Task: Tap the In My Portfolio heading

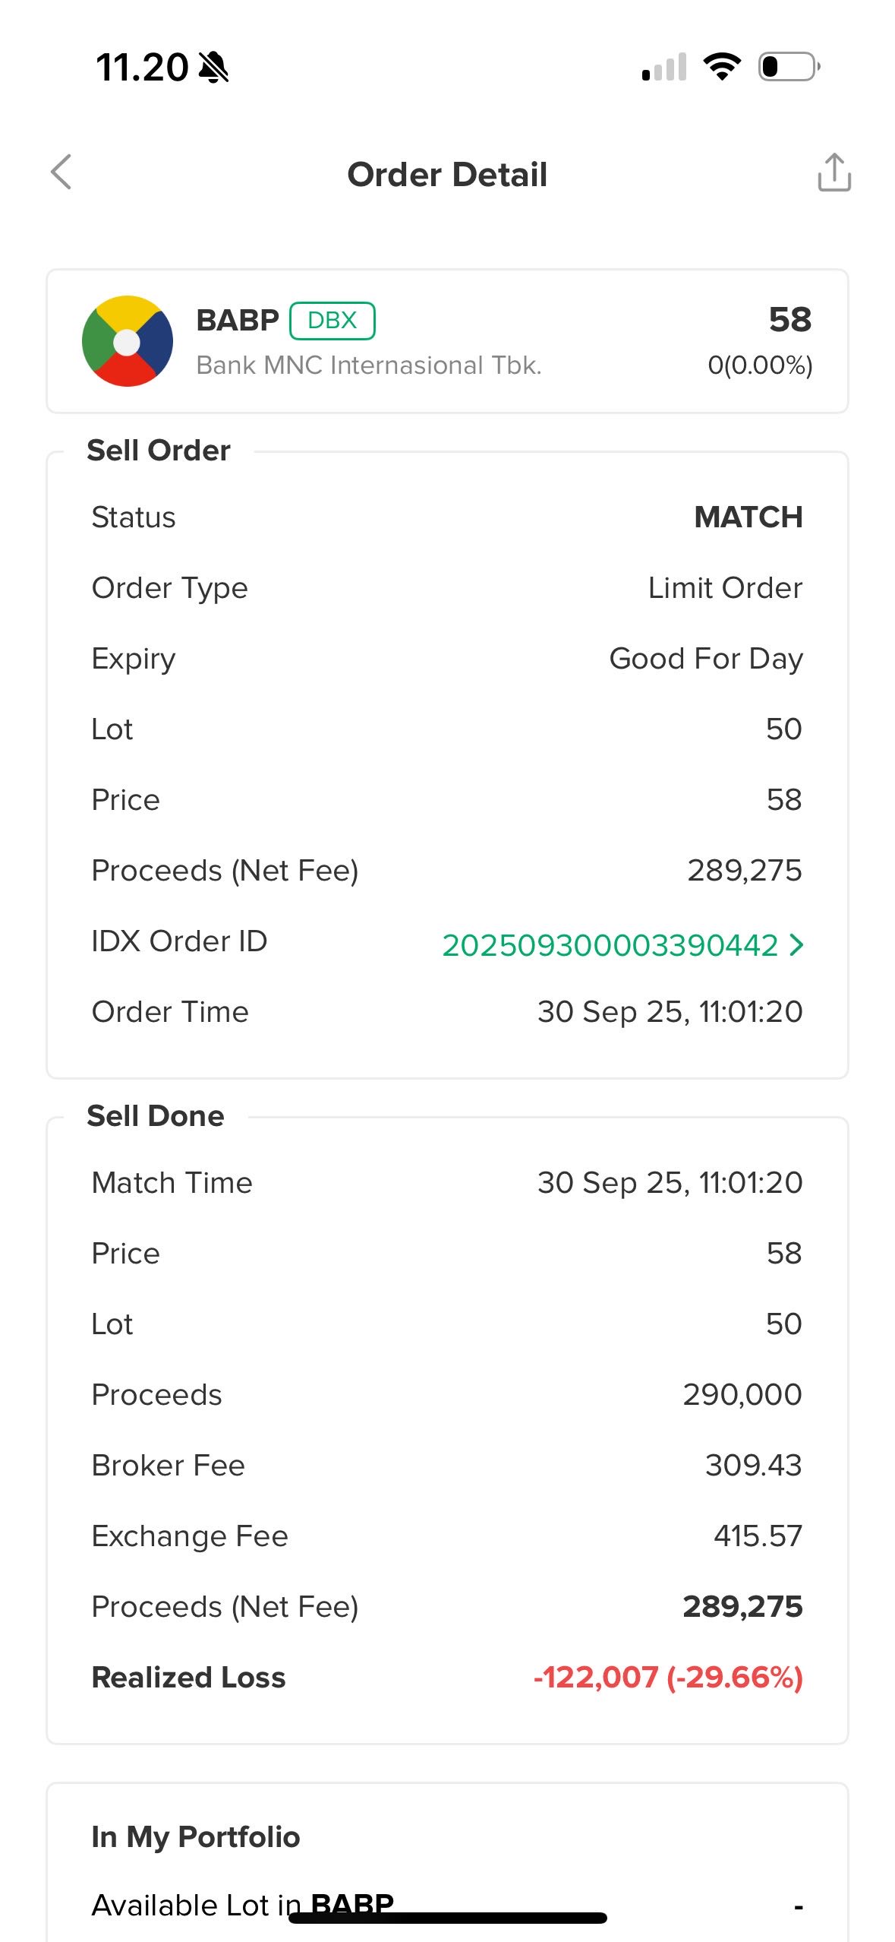Action: (196, 1837)
